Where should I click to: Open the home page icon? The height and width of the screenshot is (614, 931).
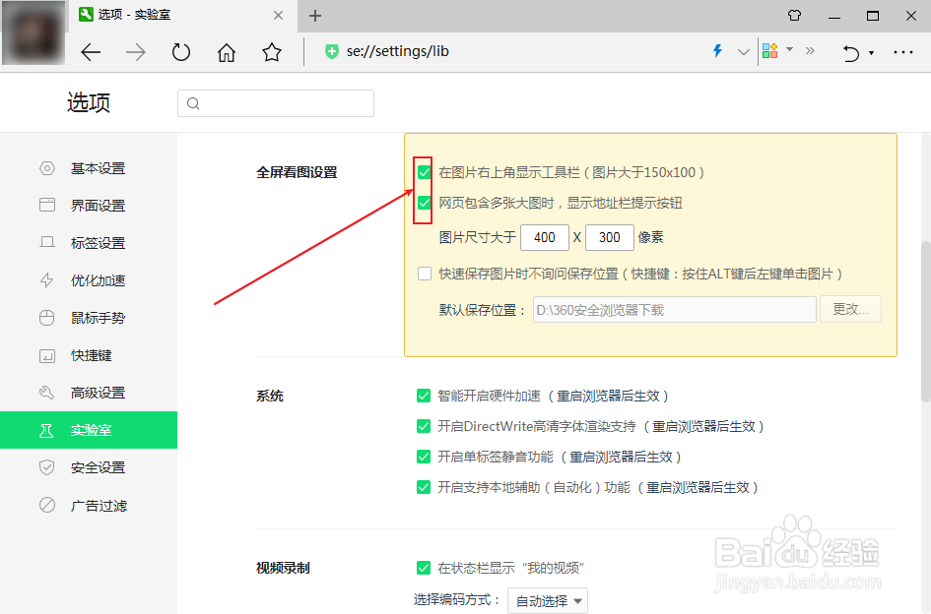(227, 52)
